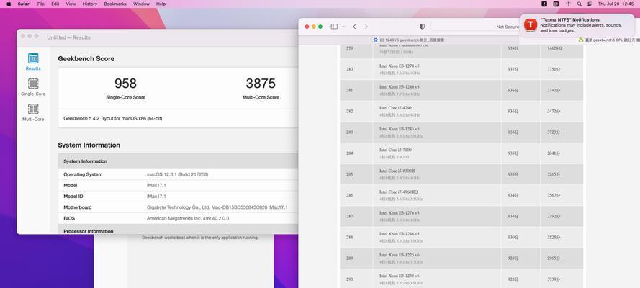Open Safari privacy report shield icon
The width and height of the screenshot is (640, 288).
(x=422, y=27)
